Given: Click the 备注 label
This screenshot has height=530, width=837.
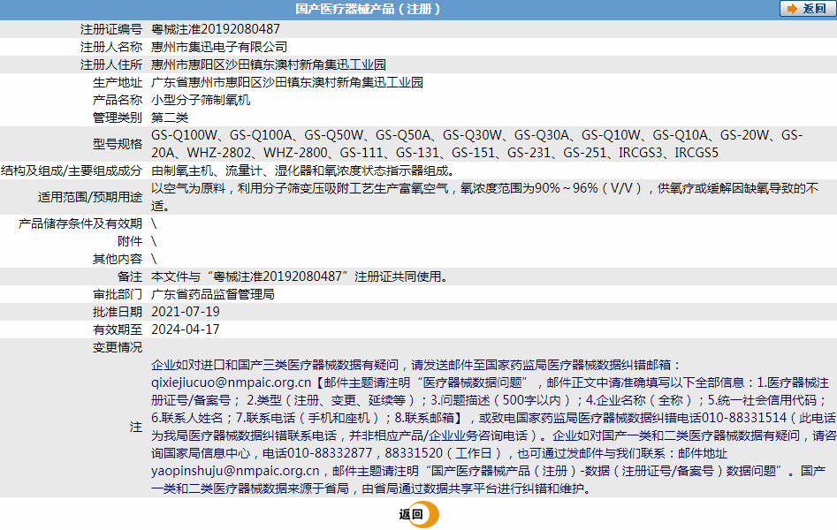Looking at the screenshot, I should (x=130, y=276).
